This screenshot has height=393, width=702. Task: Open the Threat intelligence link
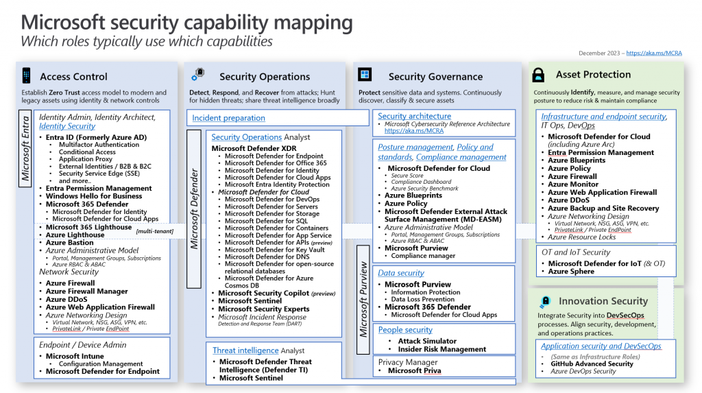245,350
